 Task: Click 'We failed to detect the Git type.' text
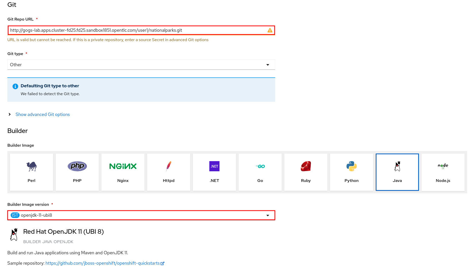coord(50,94)
